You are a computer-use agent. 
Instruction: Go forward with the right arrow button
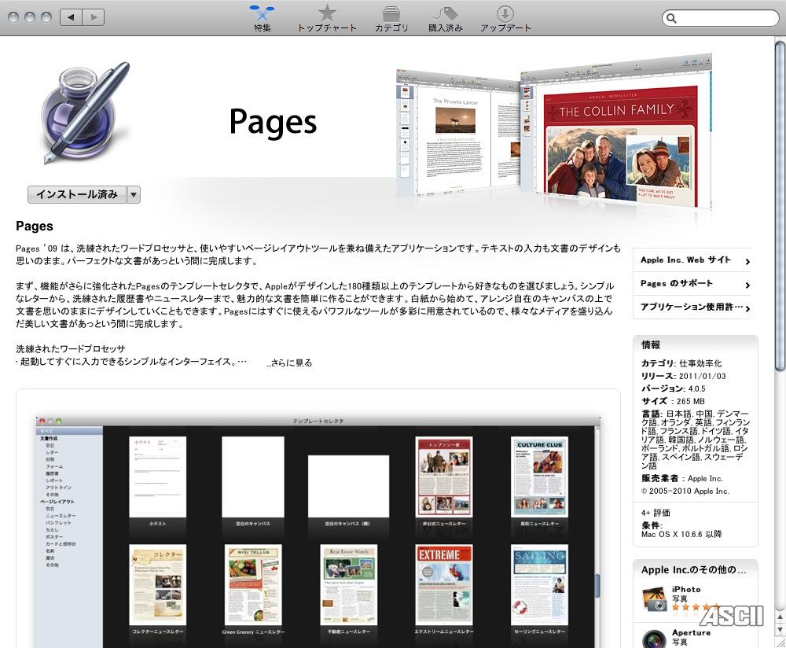tap(94, 17)
